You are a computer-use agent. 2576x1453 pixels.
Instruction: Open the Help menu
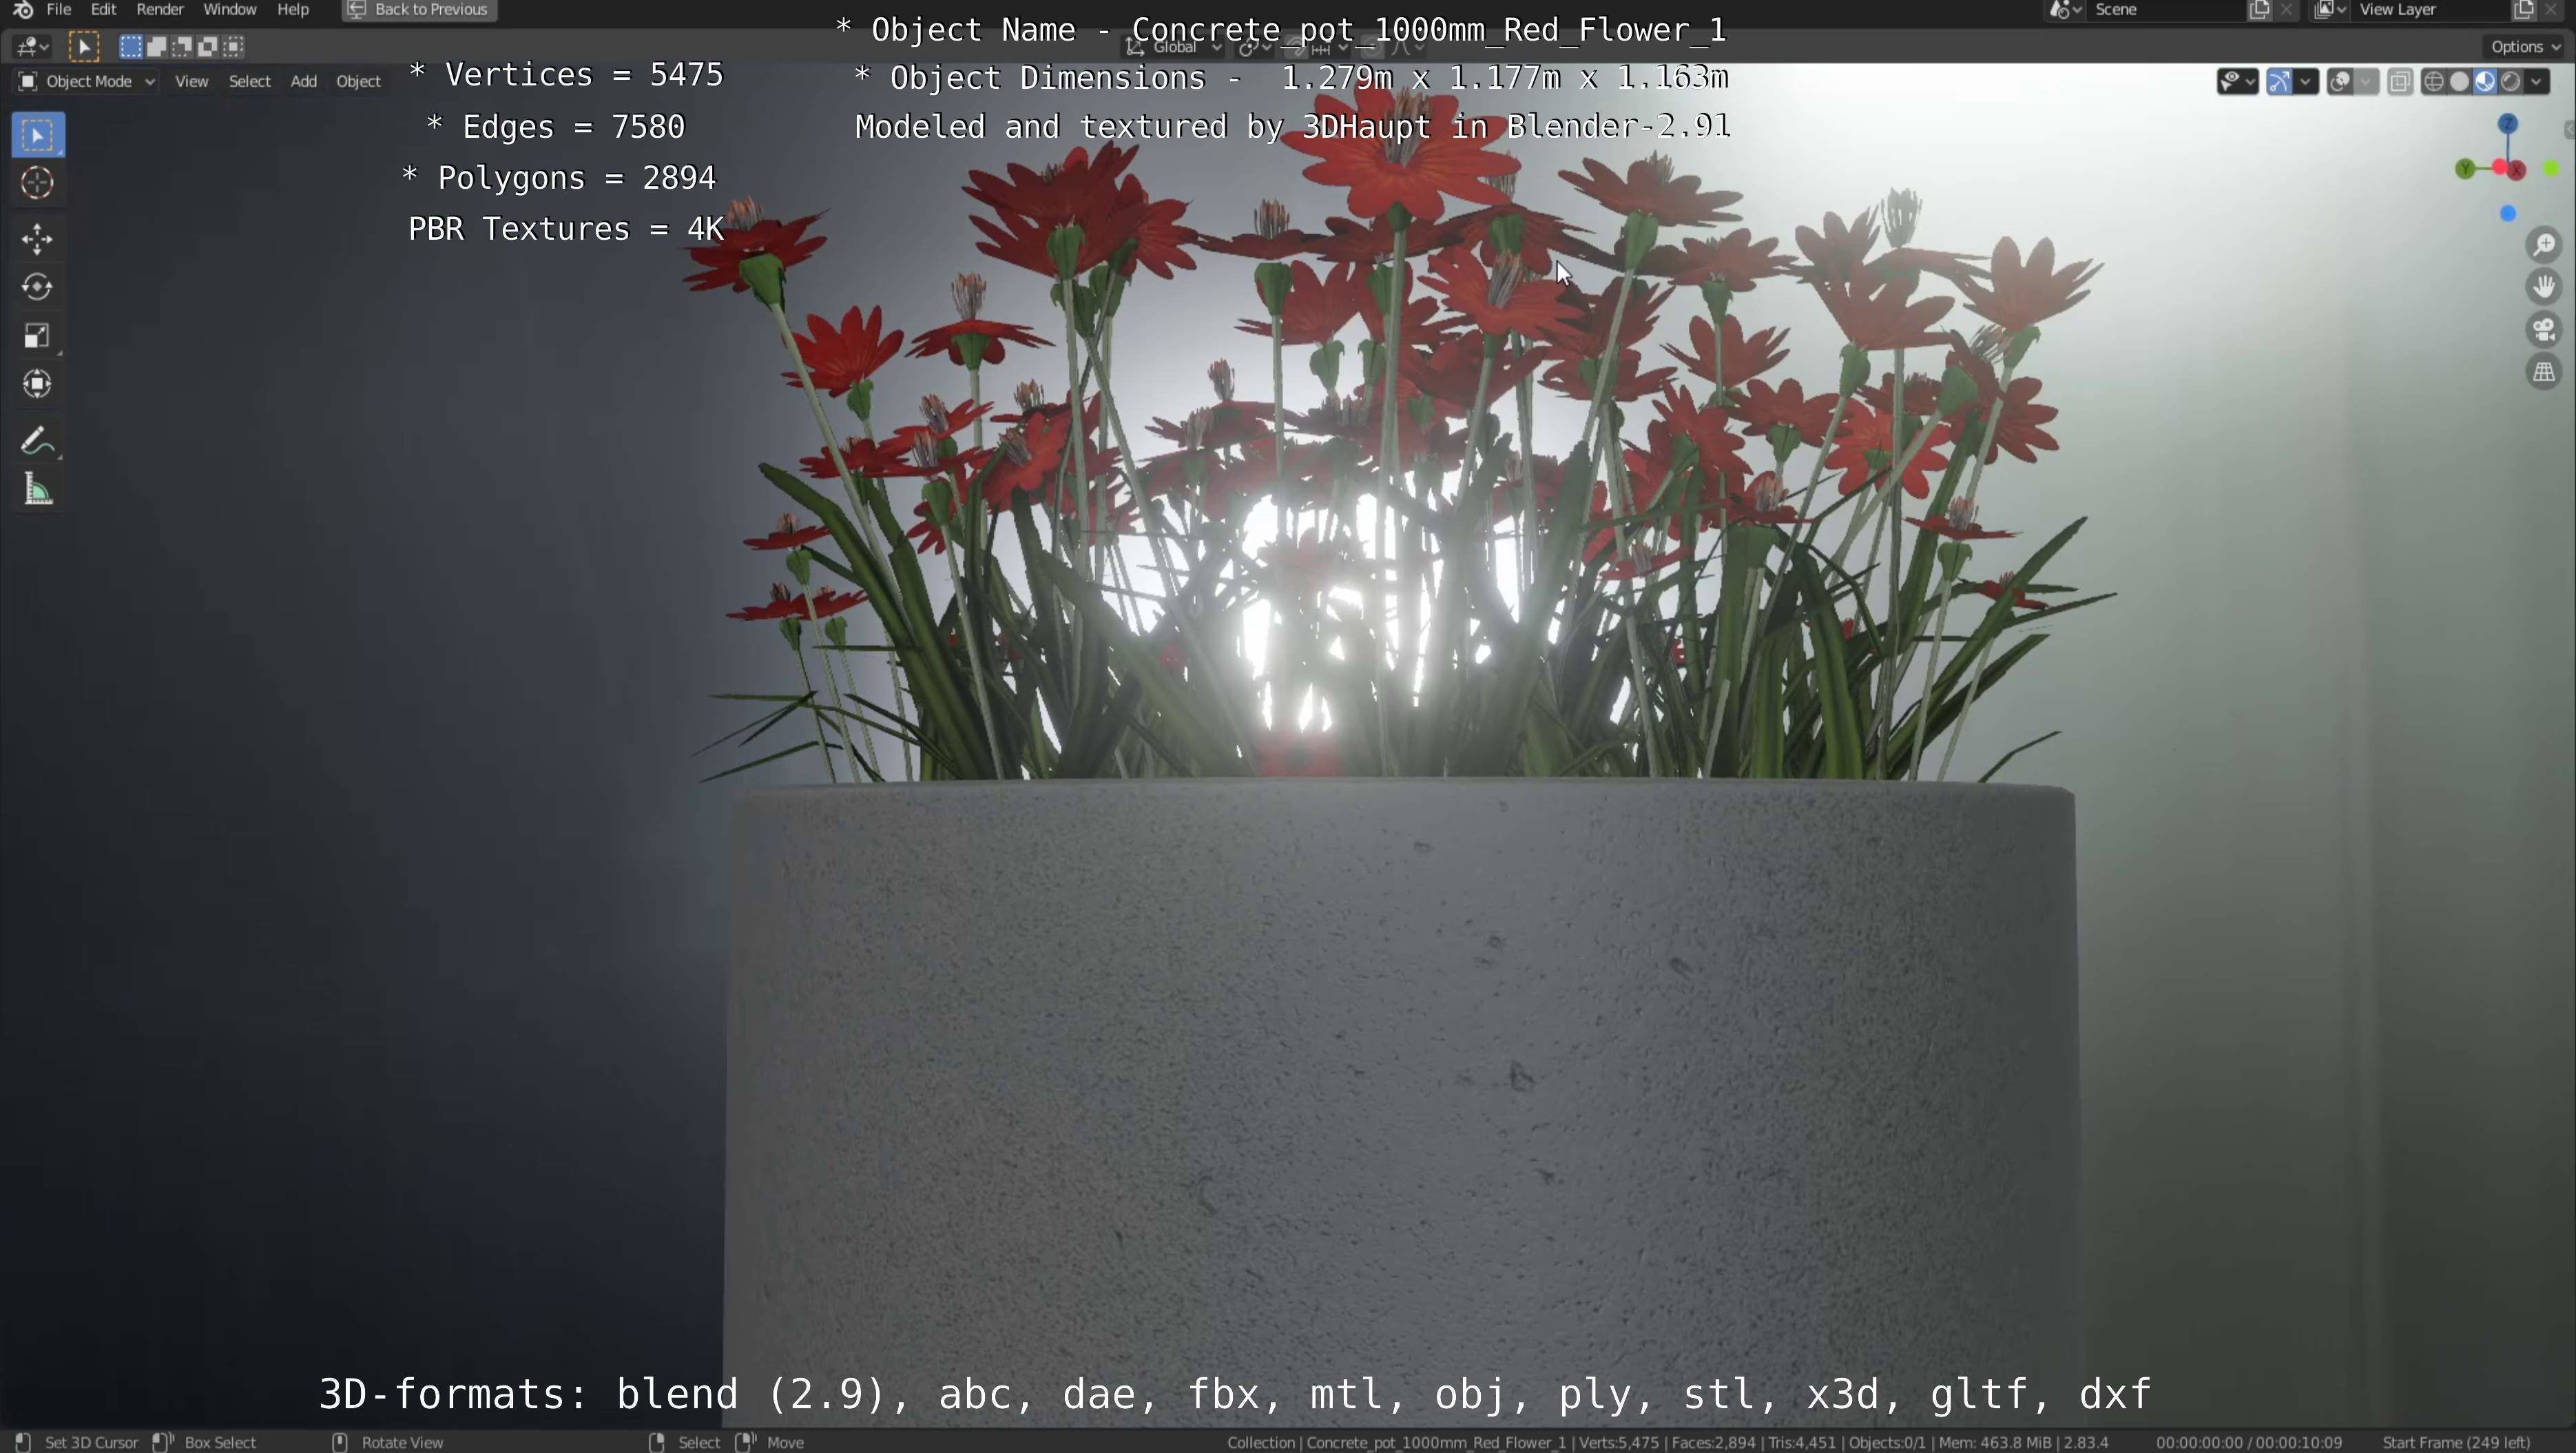point(293,10)
